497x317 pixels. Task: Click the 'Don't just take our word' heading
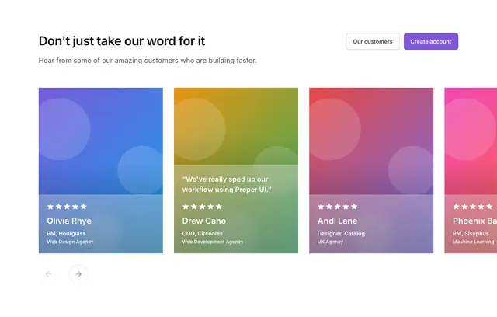point(122,41)
